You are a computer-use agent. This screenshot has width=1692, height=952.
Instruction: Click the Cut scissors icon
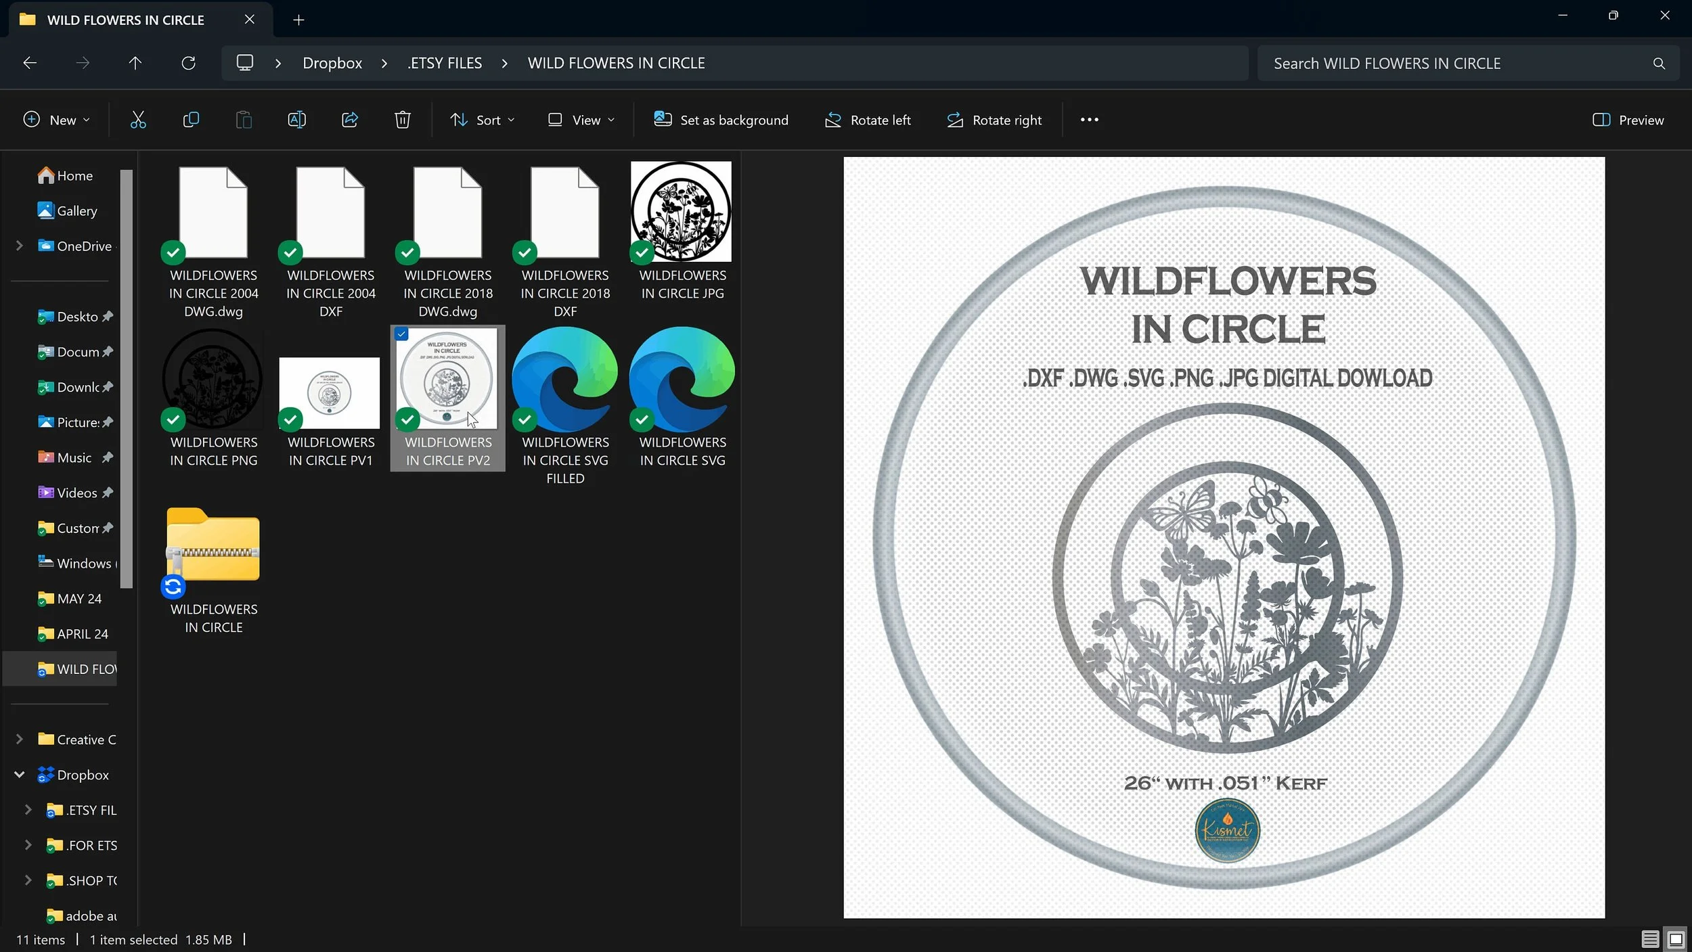click(138, 120)
